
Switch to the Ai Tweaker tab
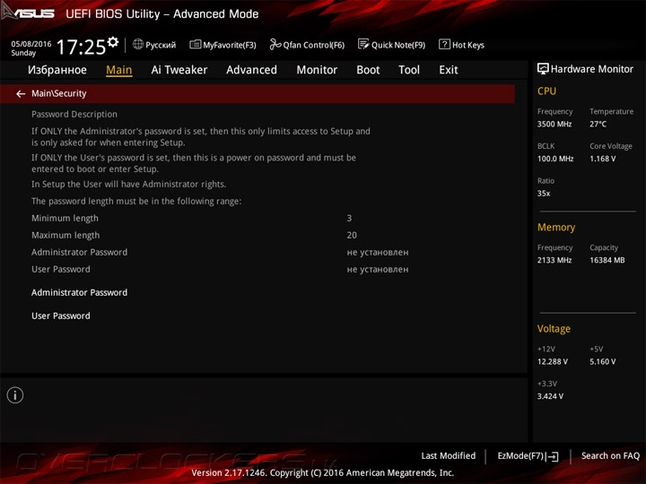point(179,70)
